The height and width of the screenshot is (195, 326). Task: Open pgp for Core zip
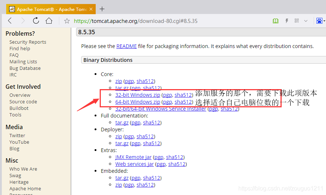click(129, 81)
